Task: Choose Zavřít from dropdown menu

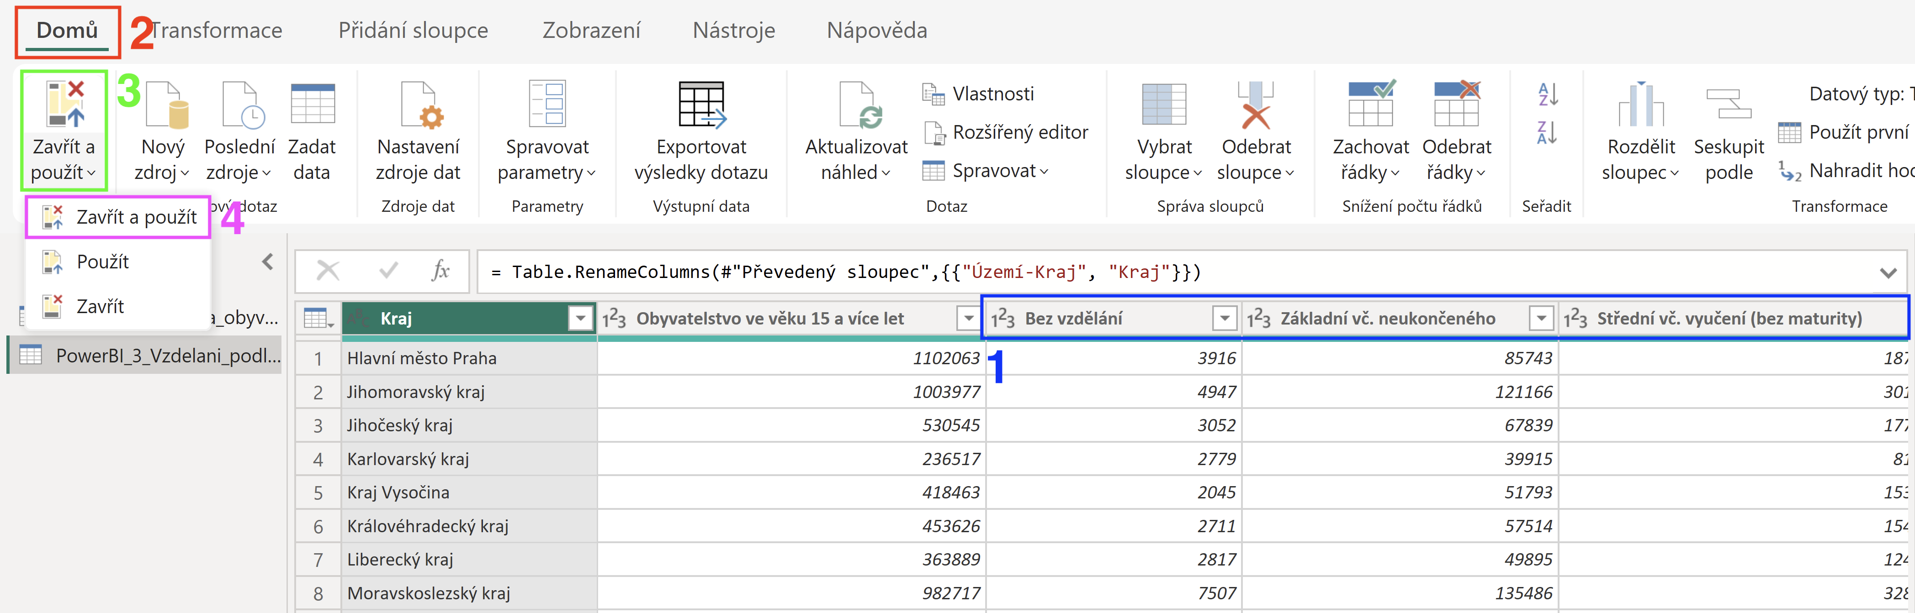Action: [x=118, y=306]
